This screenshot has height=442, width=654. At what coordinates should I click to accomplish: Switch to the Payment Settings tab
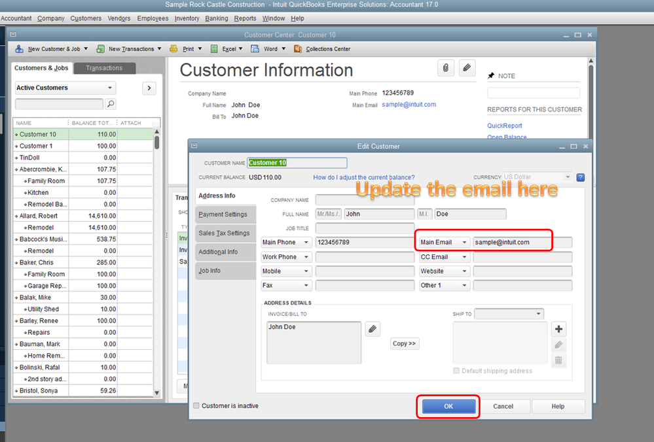225,214
